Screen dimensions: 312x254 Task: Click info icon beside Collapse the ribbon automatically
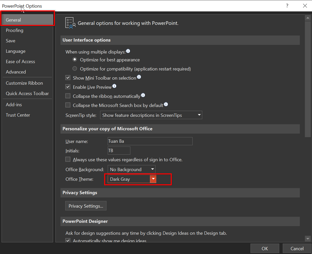pyautogui.click(x=143, y=95)
